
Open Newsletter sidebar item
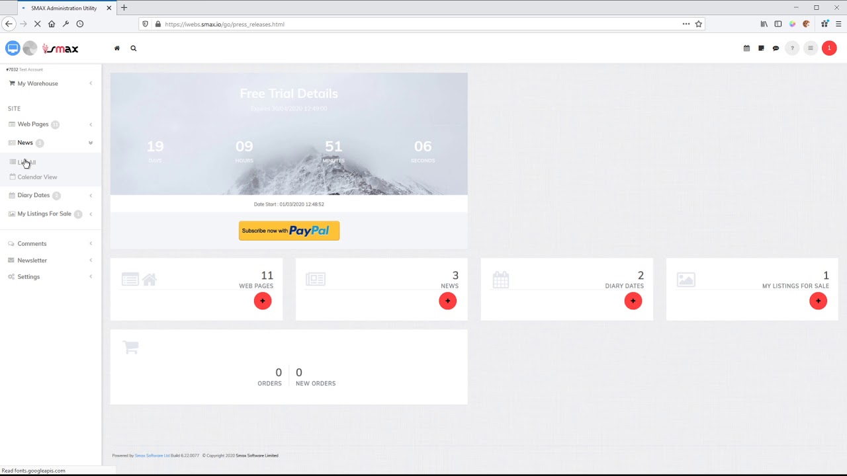[x=32, y=260]
